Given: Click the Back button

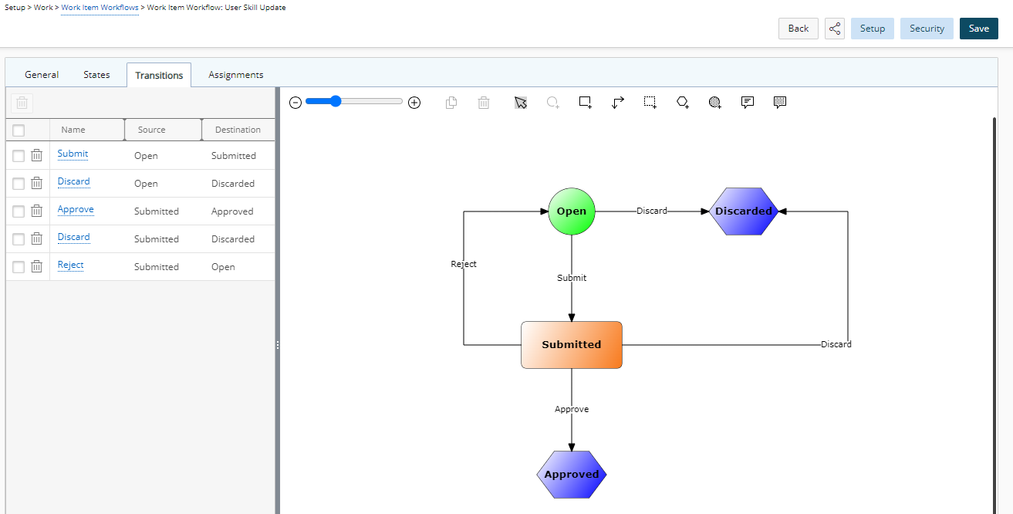Looking at the screenshot, I should click(x=799, y=29).
